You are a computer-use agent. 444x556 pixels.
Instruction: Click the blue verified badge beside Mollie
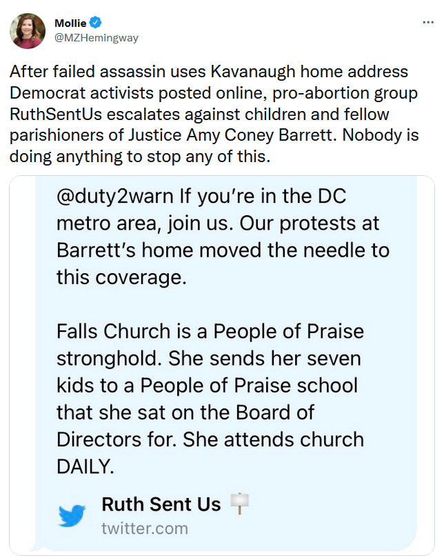click(94, 23)
